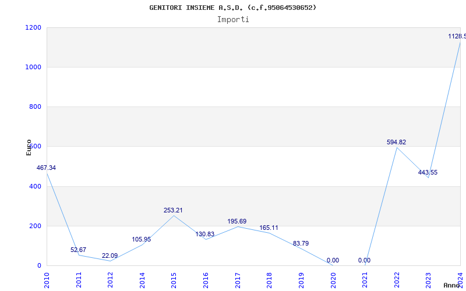
Task: Click the 1128.5 data label
Action: click(x=457, y=36)
